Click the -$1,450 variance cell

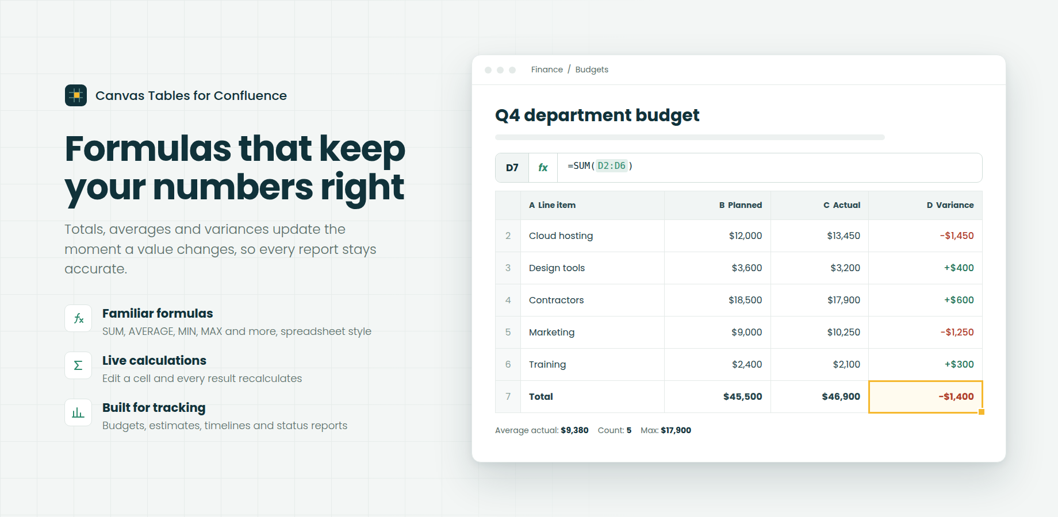tap(926, 236)
